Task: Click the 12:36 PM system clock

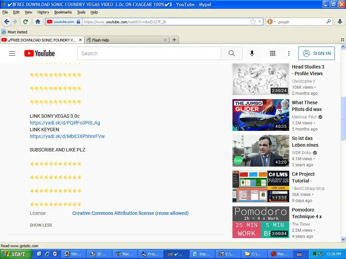Action: 333,254
